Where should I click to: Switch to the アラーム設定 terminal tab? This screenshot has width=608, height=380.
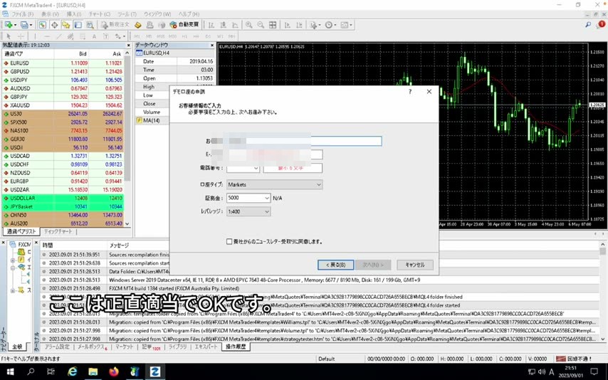click(x=57, y=347)
